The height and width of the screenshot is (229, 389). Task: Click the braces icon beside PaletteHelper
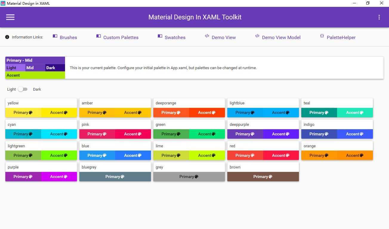tap(322, 36)
